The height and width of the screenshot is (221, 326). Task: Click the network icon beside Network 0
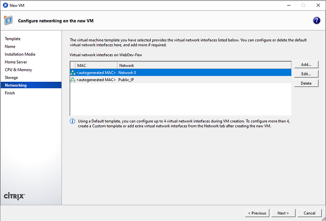click(73, 72)
